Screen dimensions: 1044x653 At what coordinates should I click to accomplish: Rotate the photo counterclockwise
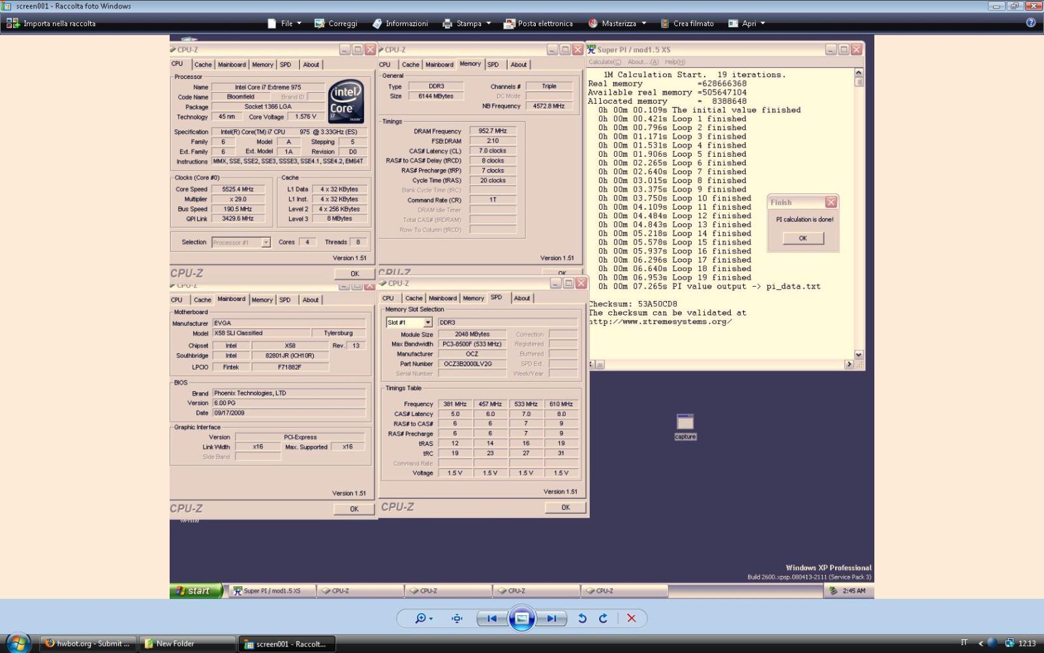[x=582, y=618]
